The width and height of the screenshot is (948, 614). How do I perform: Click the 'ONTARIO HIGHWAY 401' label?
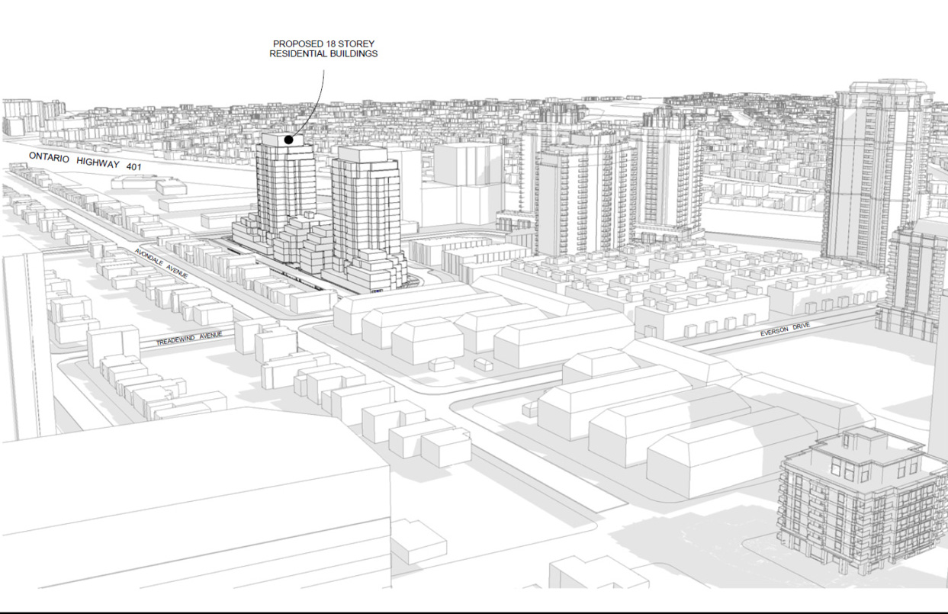click(85, 160)
